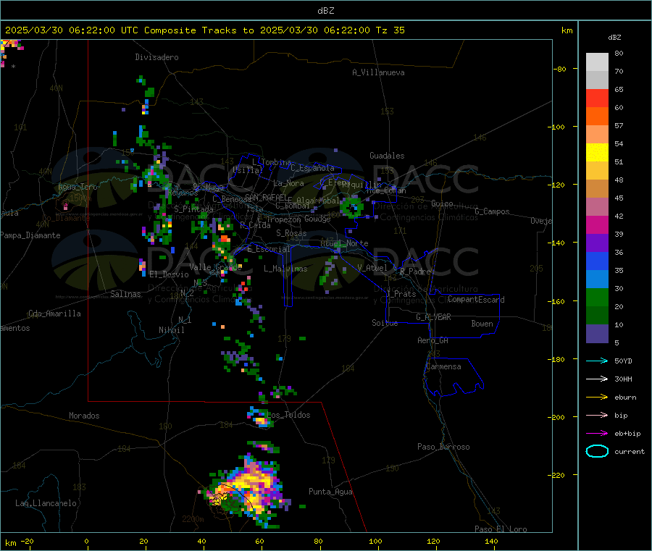
Task: Click the white 30HM arrow legend icon
Action: tap(597, 379)
